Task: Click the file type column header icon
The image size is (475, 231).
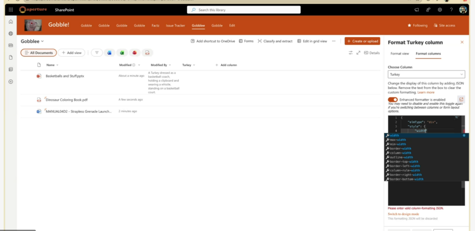Action: click(39, 65)
